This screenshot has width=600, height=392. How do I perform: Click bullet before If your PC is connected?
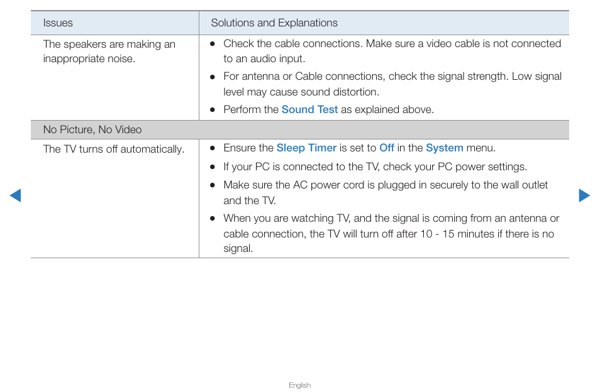(213, 167)
